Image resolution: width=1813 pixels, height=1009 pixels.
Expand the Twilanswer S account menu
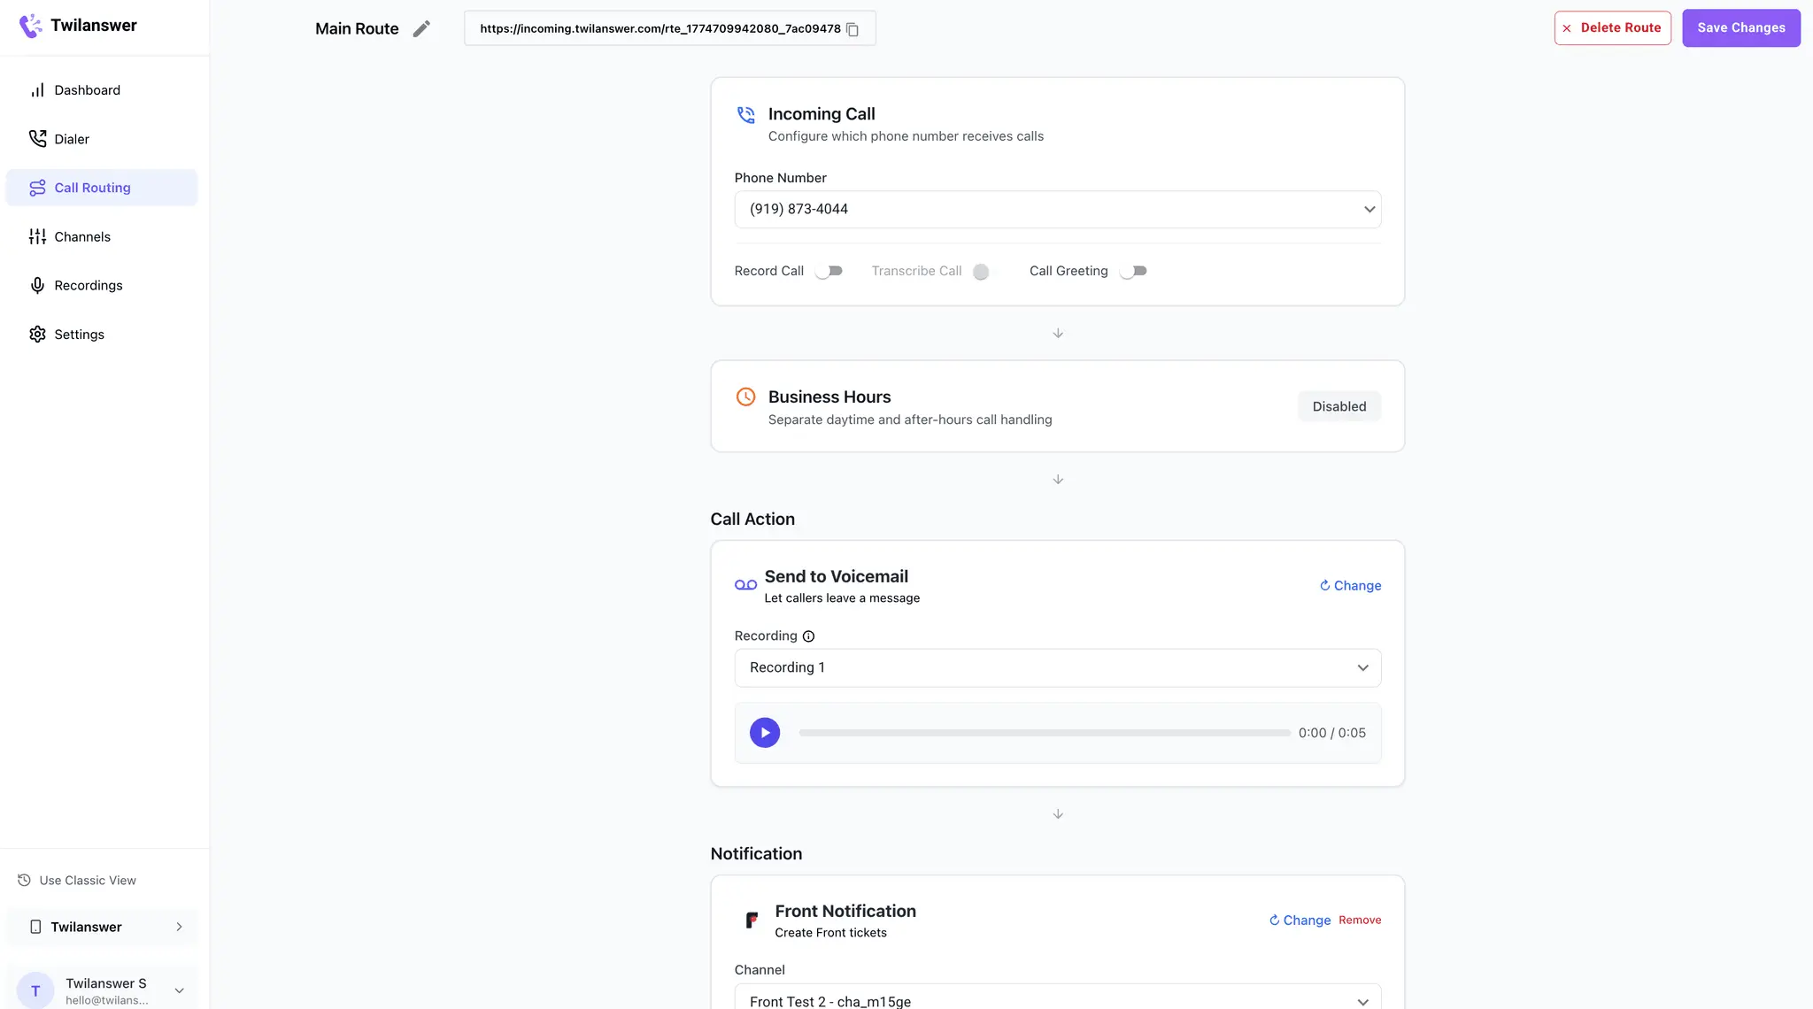coord(179,991)
